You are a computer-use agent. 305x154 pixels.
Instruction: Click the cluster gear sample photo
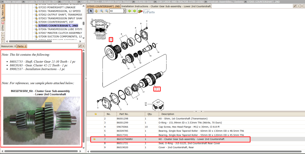point(41,121)
